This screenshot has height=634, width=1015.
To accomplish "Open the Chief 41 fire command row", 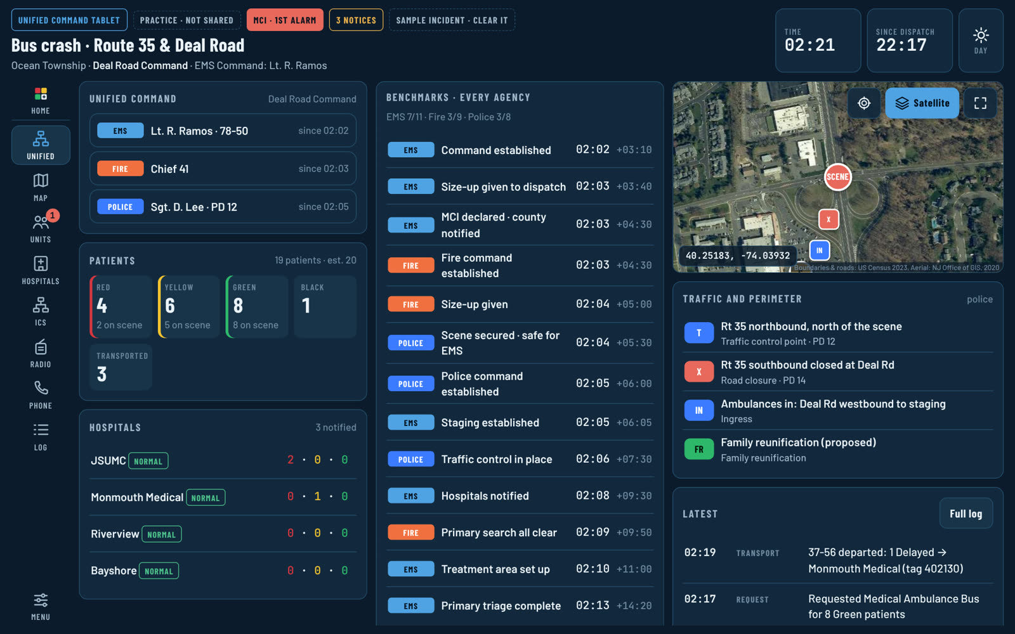I will (223, 169).
